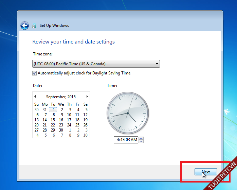Click the blue Back arrow button
The width and height of the screenshot is (237, 190).
pyautogui.click(x=24, y=25)
